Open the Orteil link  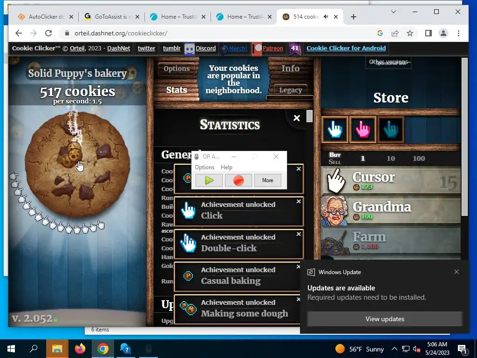pos(77,48)
